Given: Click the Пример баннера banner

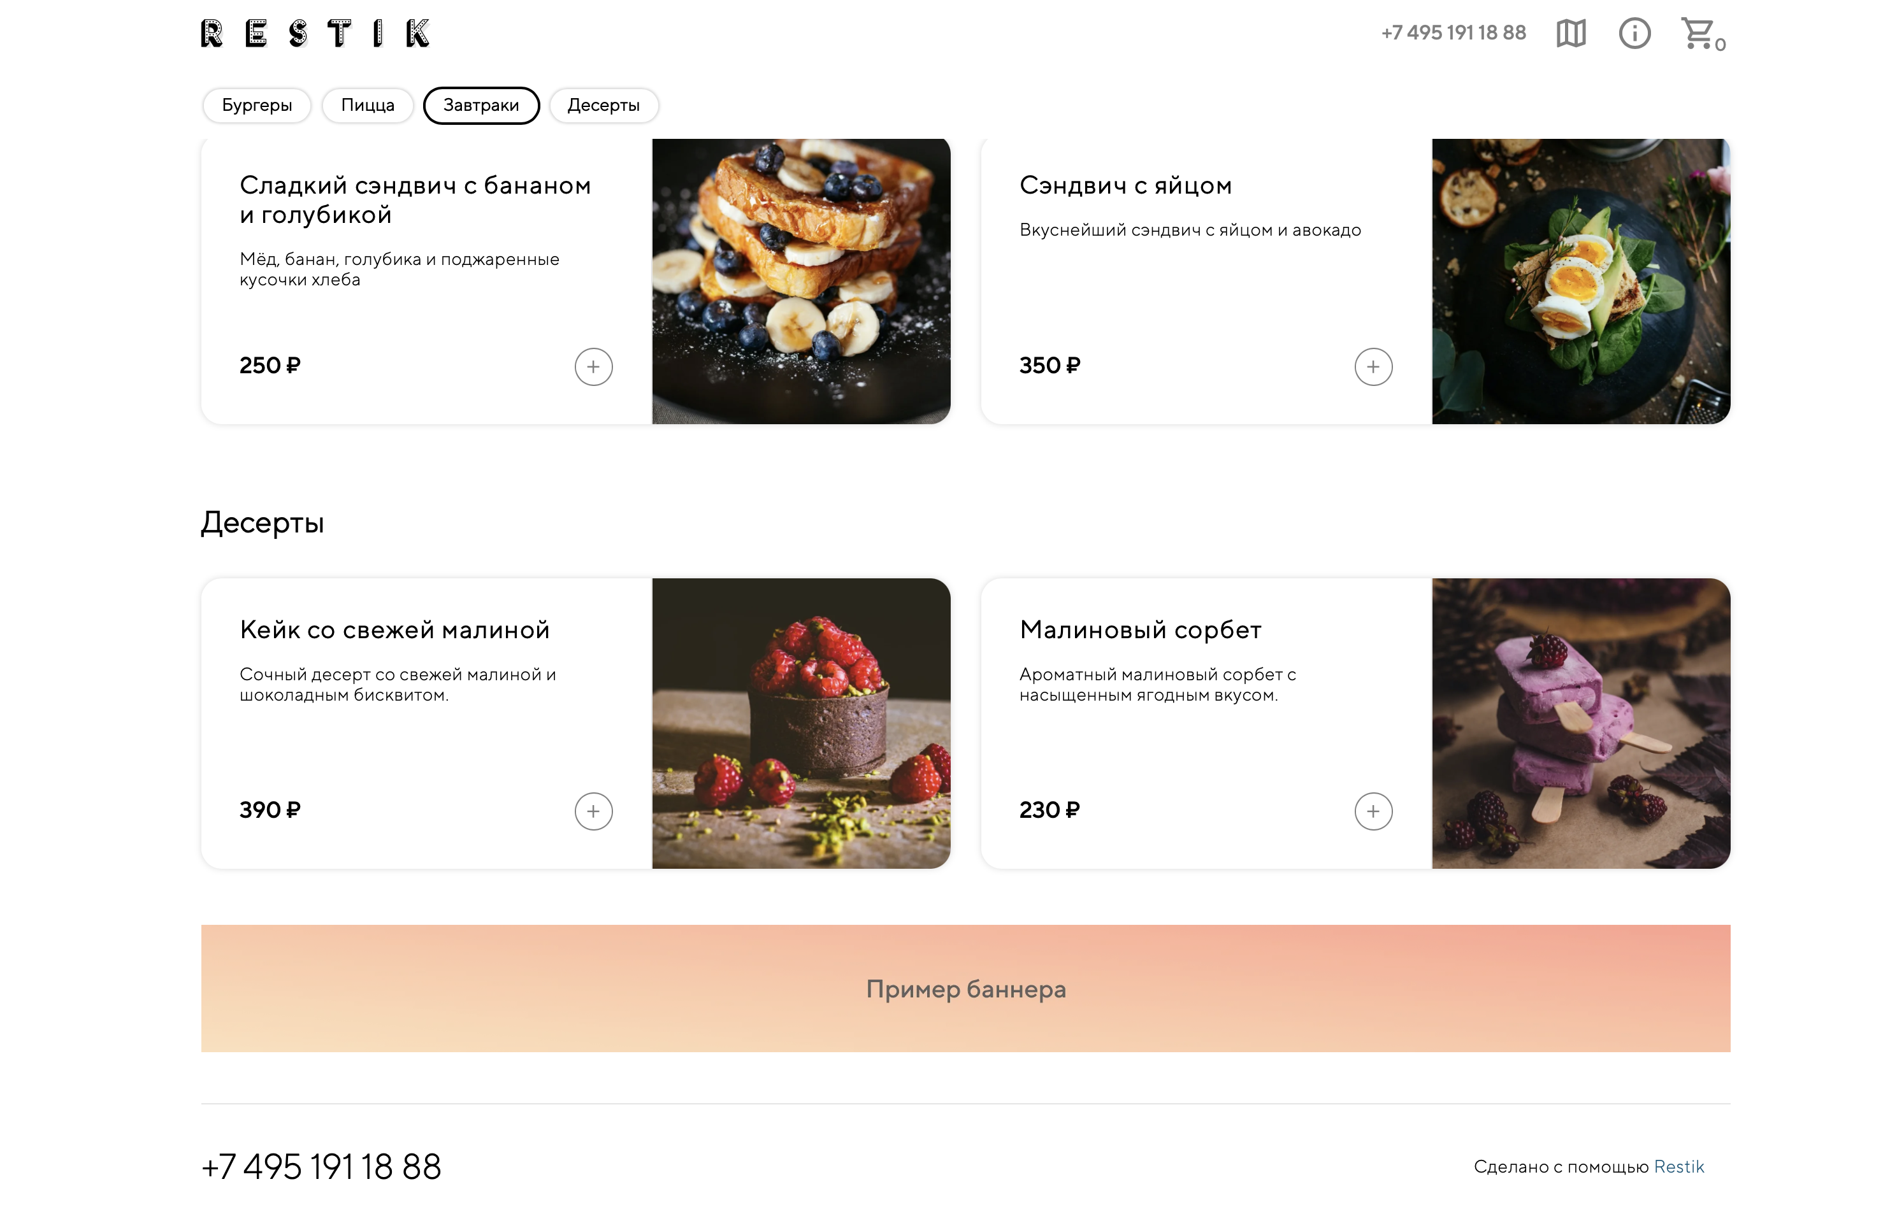Looking at the screenshot, I should coord(965,988).
